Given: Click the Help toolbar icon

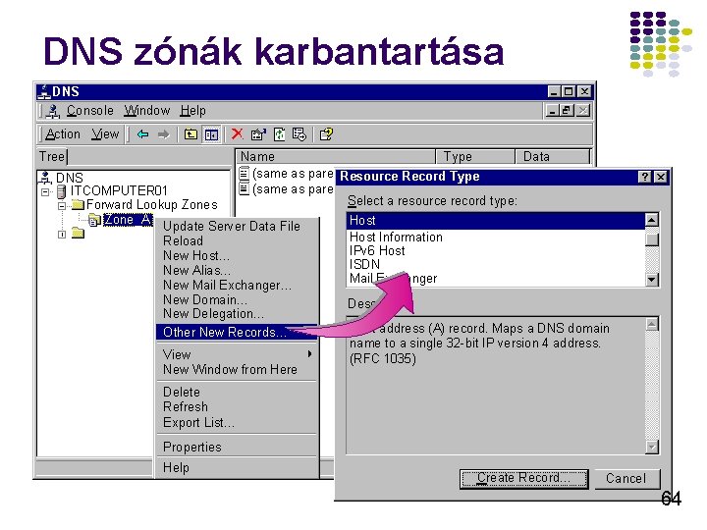Looking at the screenshot, I should pos(326,134).
